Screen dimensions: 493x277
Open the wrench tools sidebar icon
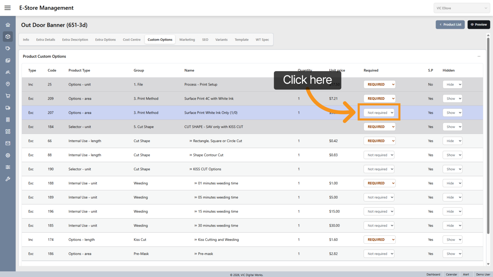click(x=8, y=179)
